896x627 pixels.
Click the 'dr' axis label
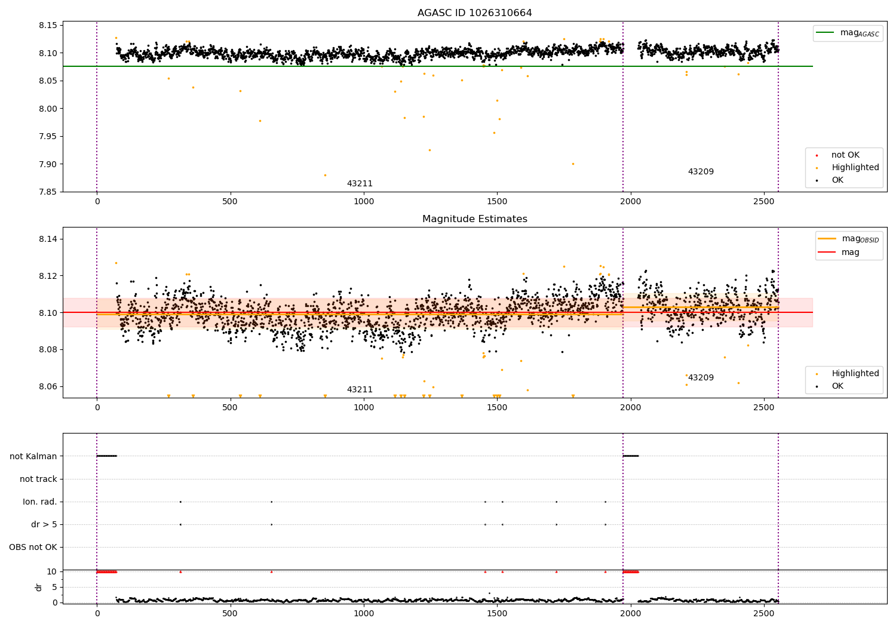[x=39, y=588]
